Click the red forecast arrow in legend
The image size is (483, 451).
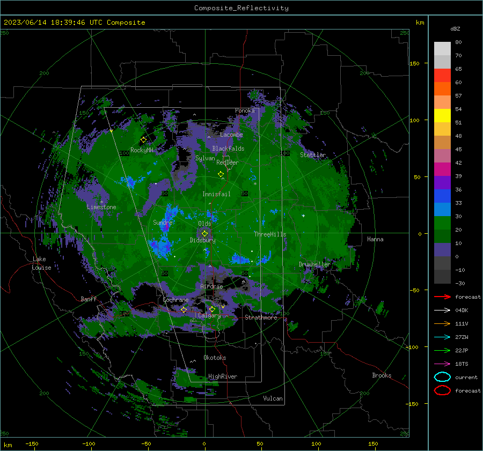coord(442,297)
